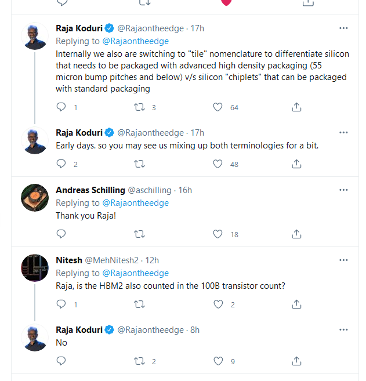Retweet Raja Koduri's "No" reply

[x=140, y=361]
